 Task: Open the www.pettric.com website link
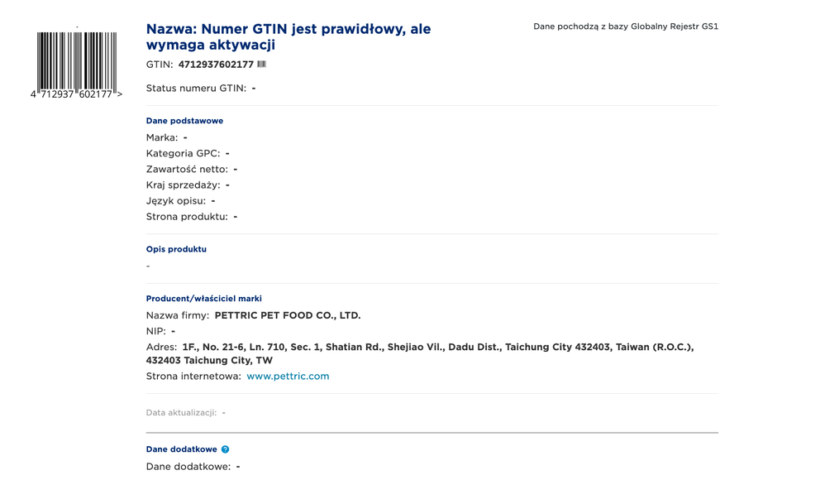pos(288,376)
